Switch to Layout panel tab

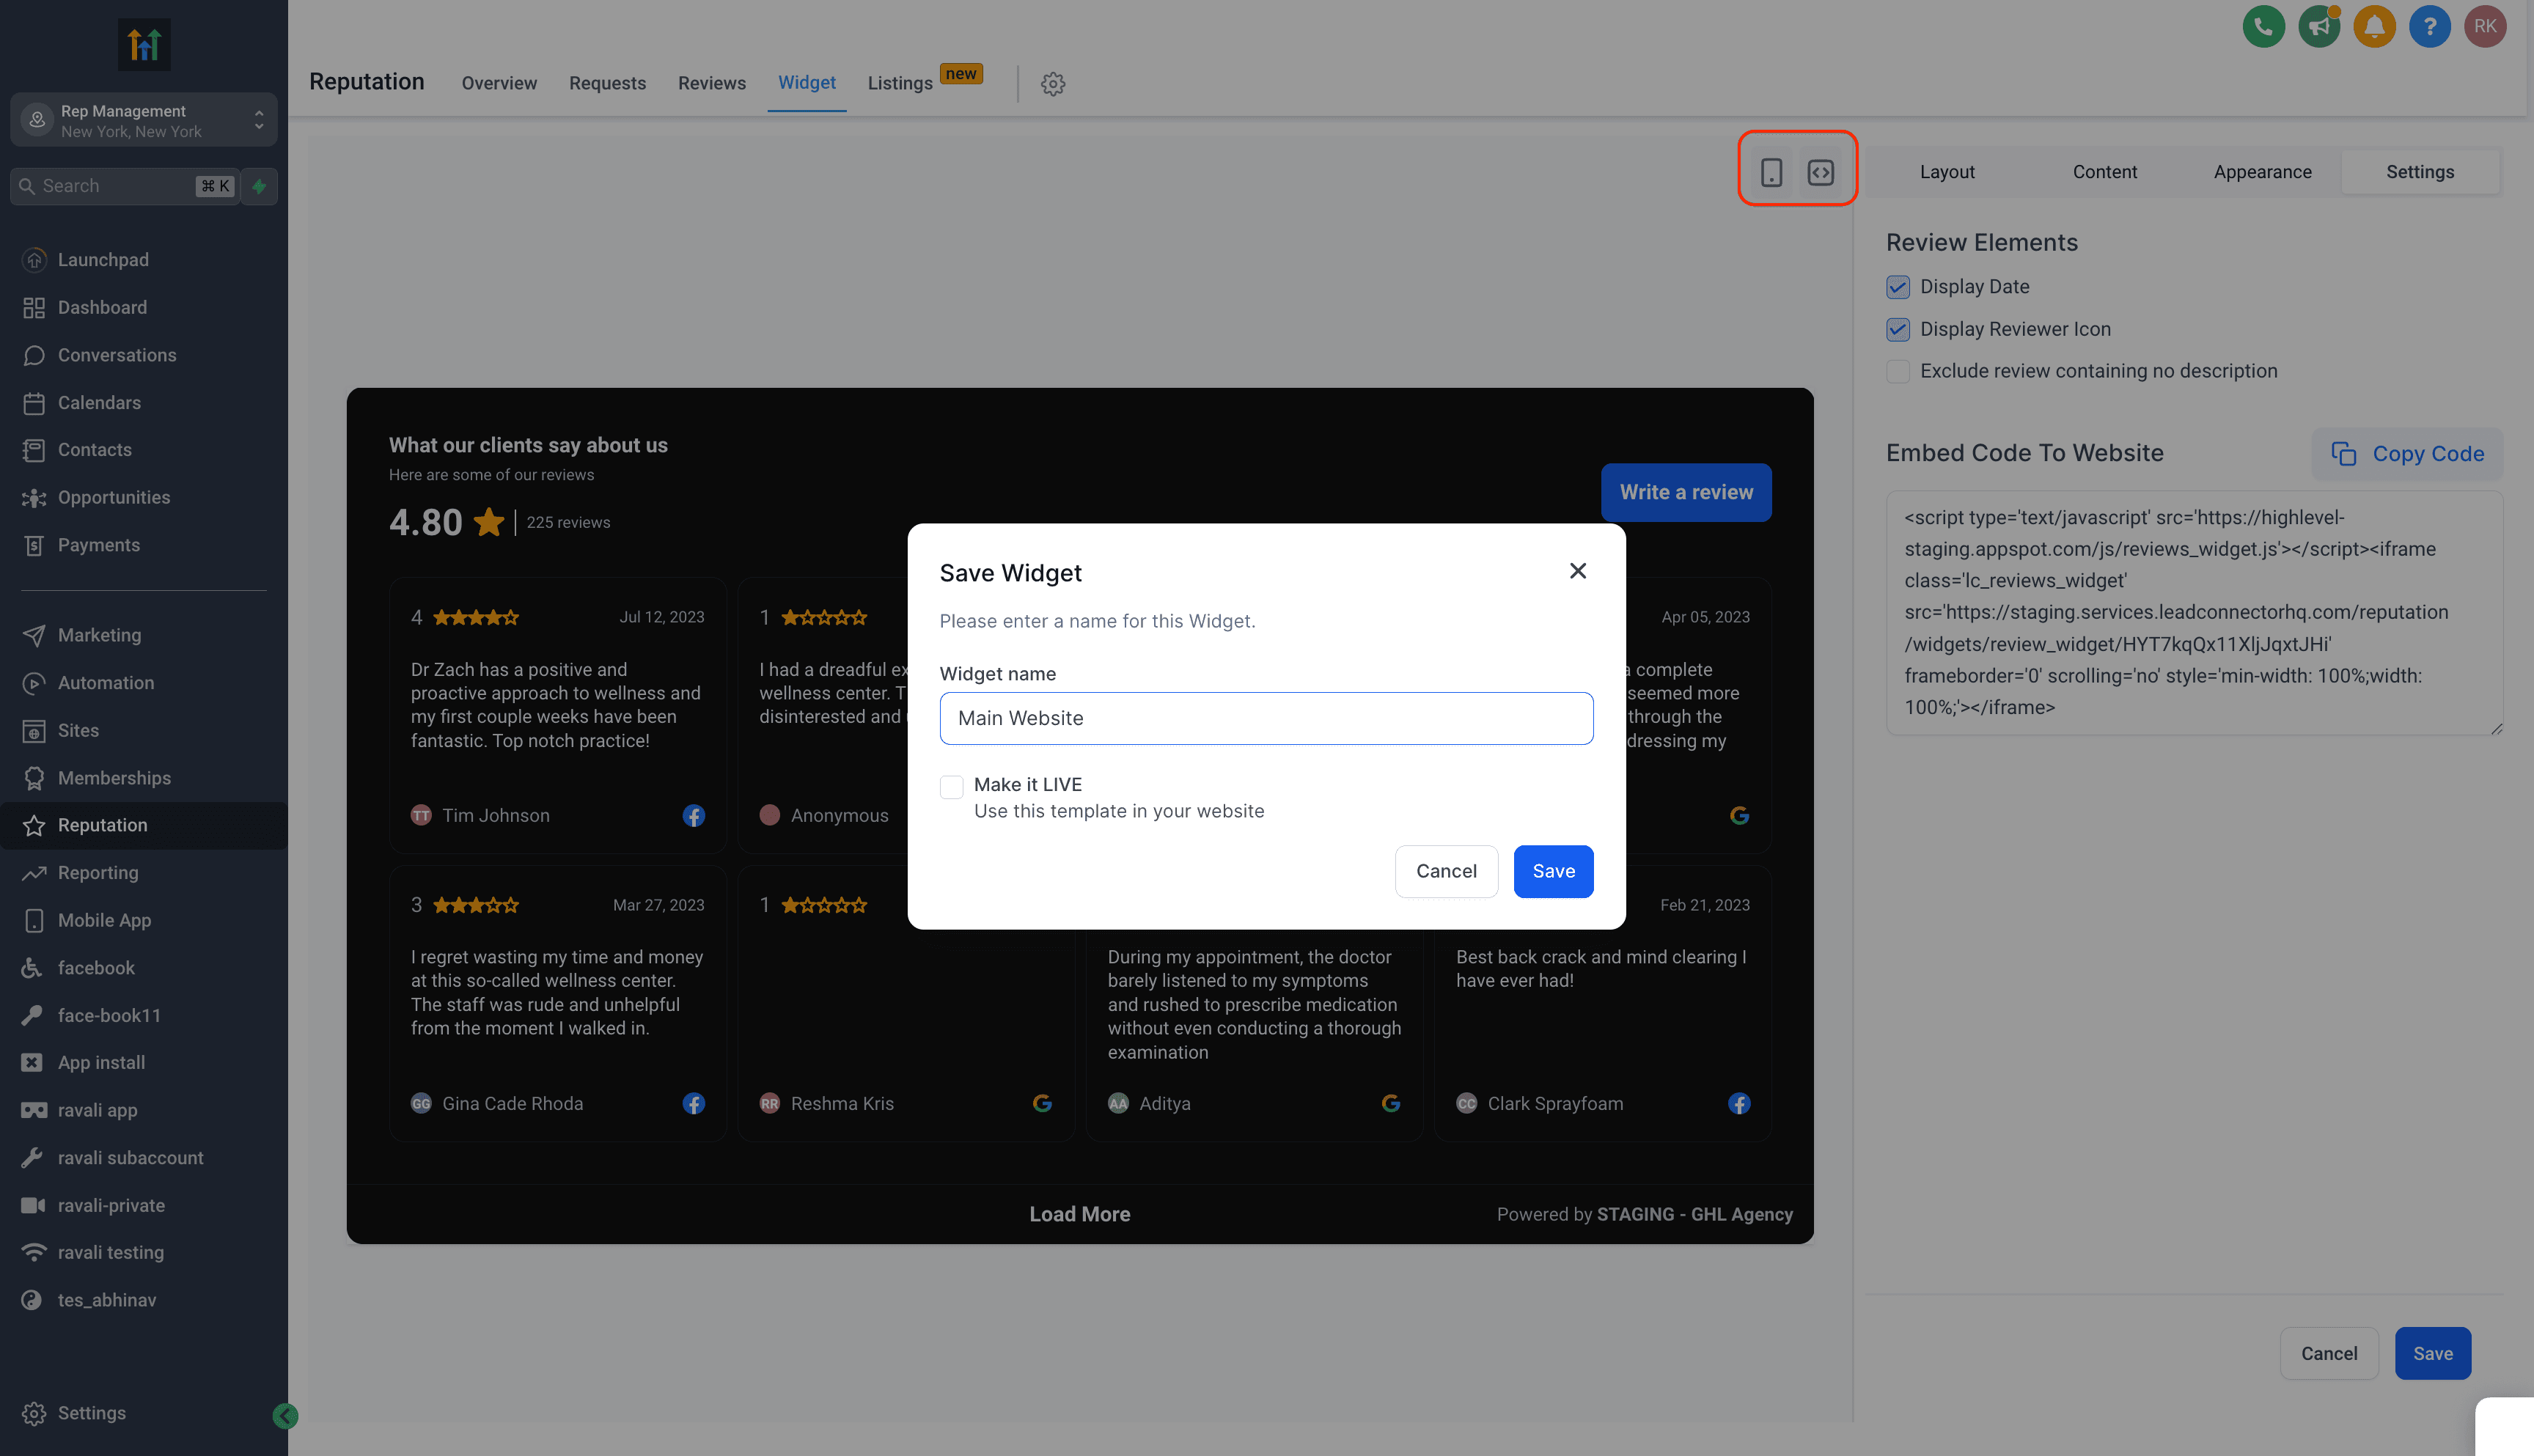pos(1947,172)
